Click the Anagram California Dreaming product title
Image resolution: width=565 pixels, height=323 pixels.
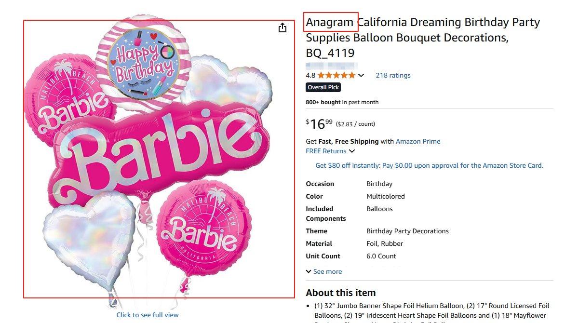[x=423, y=37]
